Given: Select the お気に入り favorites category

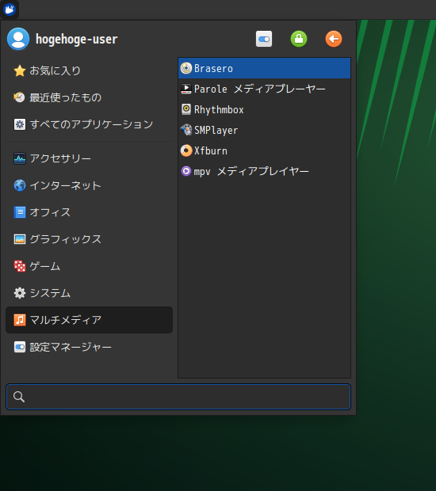Looking at the screenshot, I should (x=89, y=70).
